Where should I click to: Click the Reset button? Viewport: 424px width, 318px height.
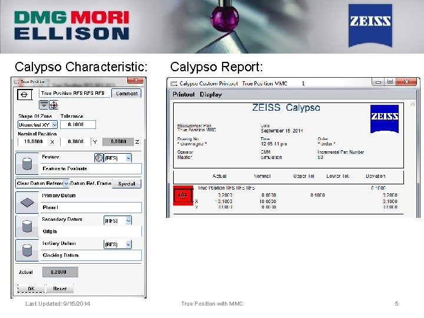pyautogui.click(x=59, y=289)
